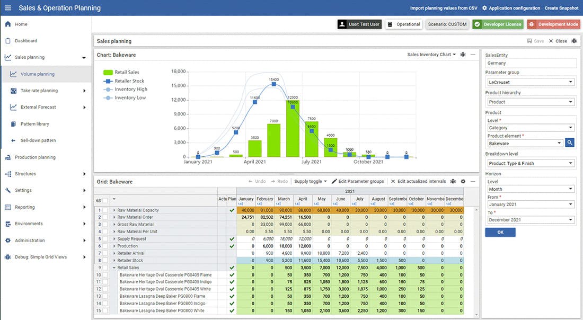
Task: Click the bug icon in chart header
Action: point(463,55)
